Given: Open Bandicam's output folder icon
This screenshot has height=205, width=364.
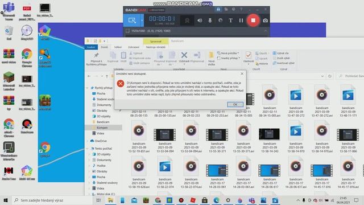Looking at the screenshot, I should (226, 10).
